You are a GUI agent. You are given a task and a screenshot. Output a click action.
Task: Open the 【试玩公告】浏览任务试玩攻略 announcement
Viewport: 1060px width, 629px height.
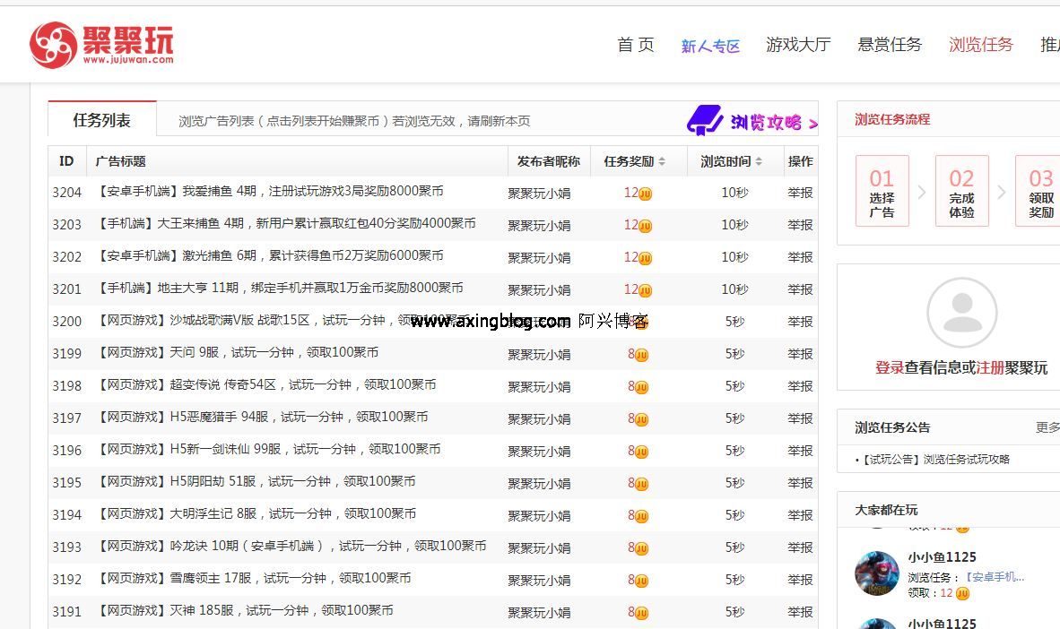point(935,460)
